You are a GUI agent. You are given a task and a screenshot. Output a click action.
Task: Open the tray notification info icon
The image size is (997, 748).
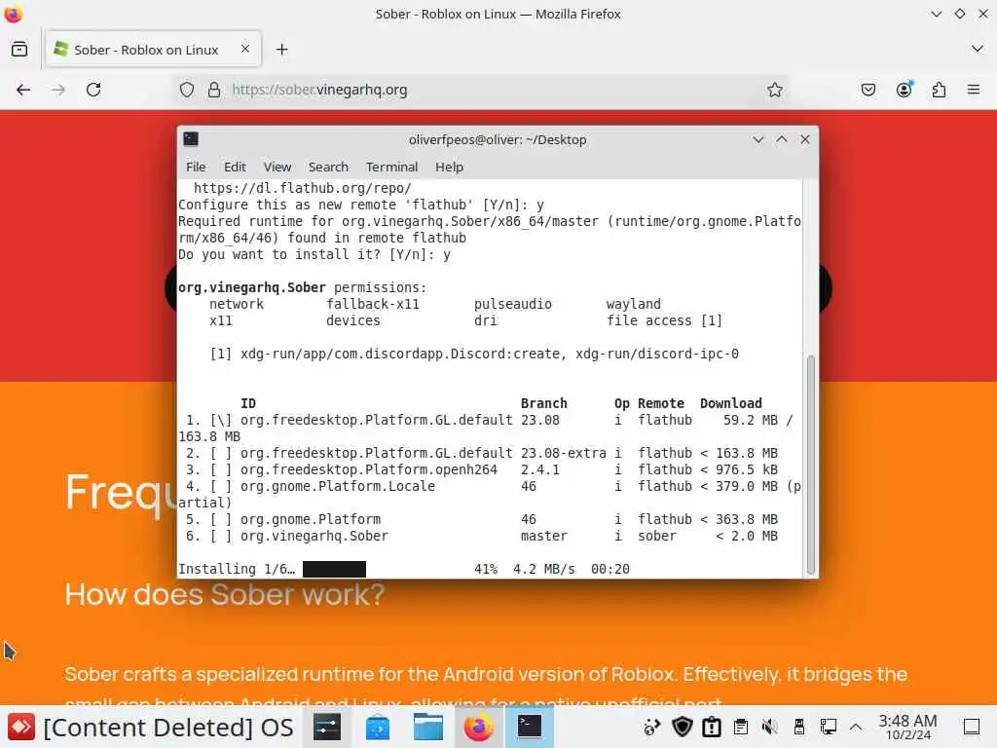712,727
